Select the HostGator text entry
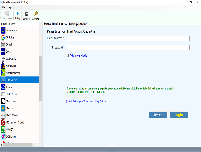Viewport: 201px width, 152px height. click(12, 66)
